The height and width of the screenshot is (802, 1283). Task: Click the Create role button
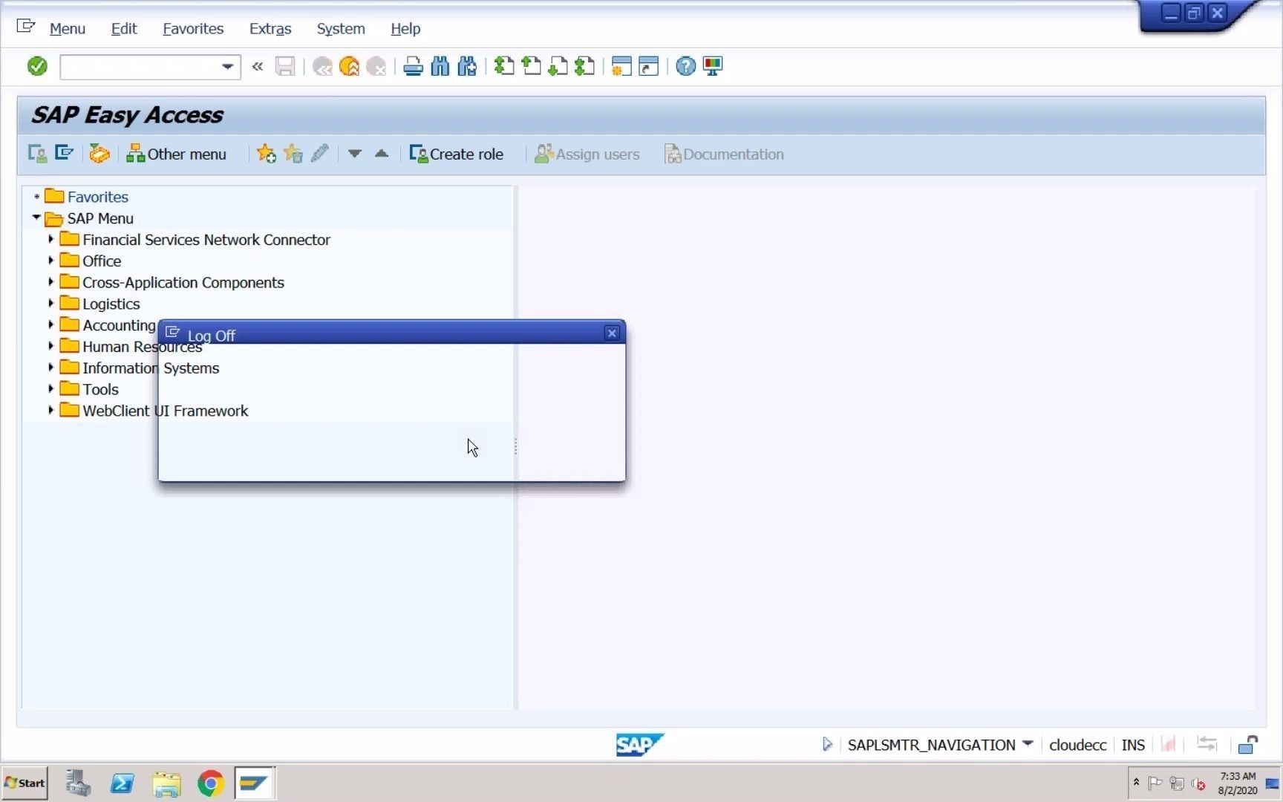coord(457,154)
